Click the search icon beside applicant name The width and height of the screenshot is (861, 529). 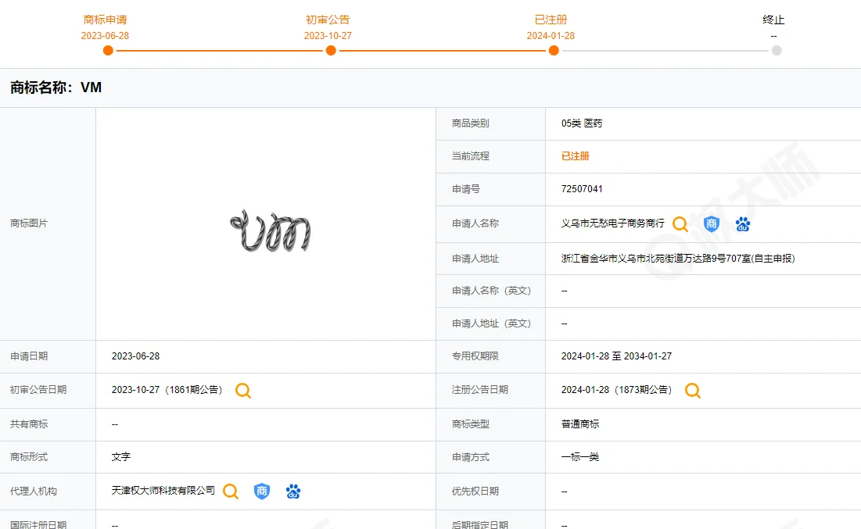tap(680, 224)
